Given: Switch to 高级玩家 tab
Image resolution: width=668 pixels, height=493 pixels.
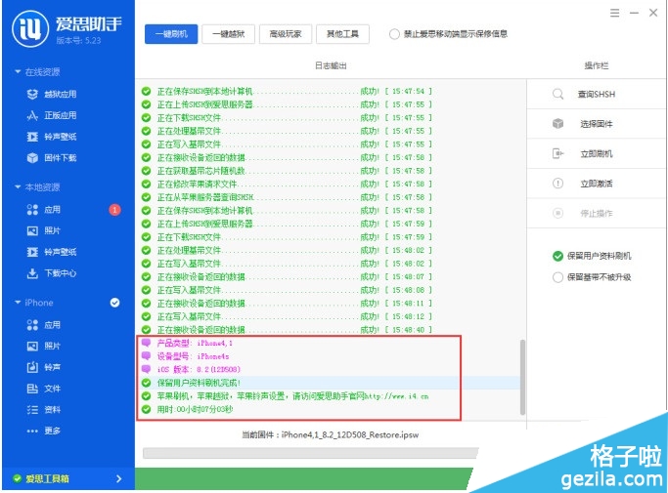Looking at the screenshot, I should tap(286, 34).
